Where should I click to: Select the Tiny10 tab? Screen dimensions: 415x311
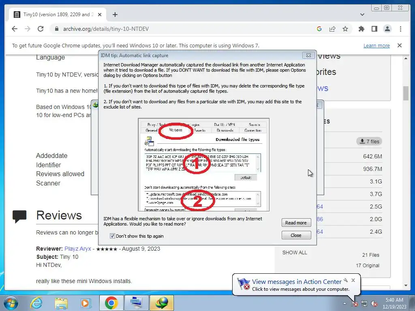(58, 15)
